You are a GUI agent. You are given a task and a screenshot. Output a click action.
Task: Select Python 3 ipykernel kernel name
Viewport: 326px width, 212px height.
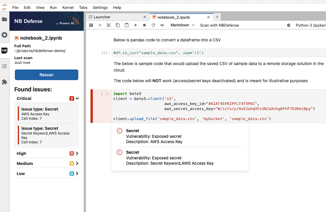(x=310, y=25)
